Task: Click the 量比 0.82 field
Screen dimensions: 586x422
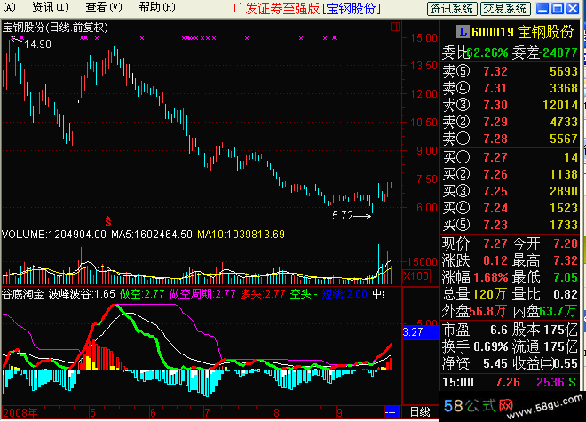Action: 545,294
